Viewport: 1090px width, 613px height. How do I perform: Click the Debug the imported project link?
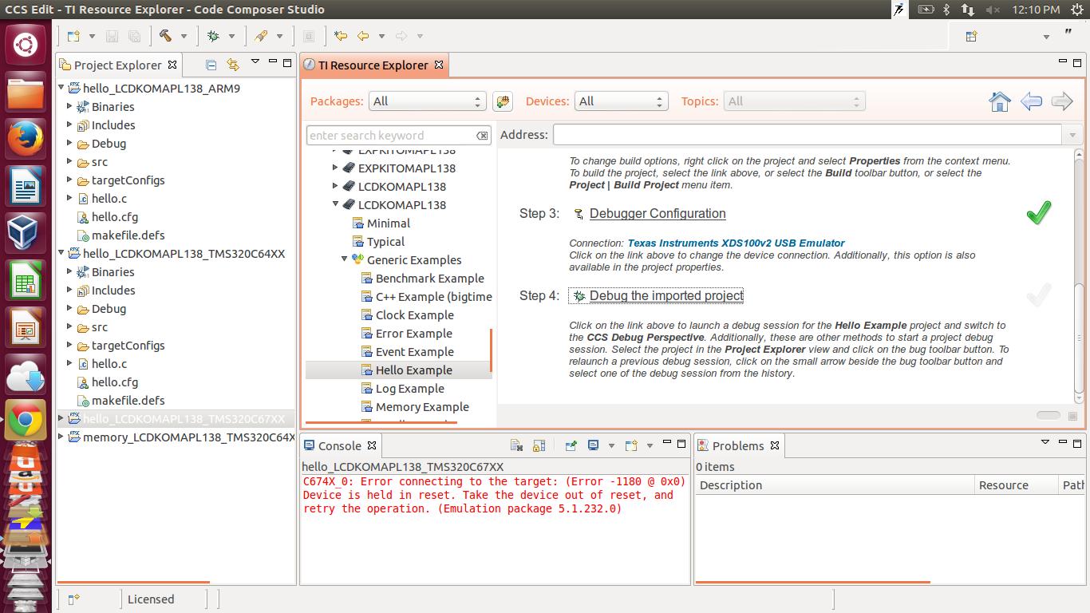pyautogui.click(x=666, y=296)
